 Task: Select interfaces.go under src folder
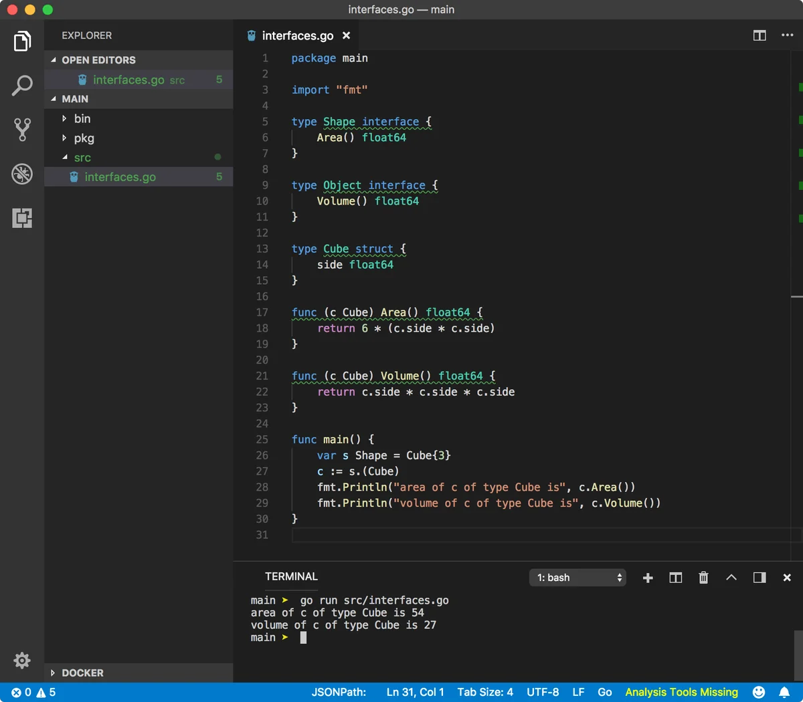[x=139, y=177]
